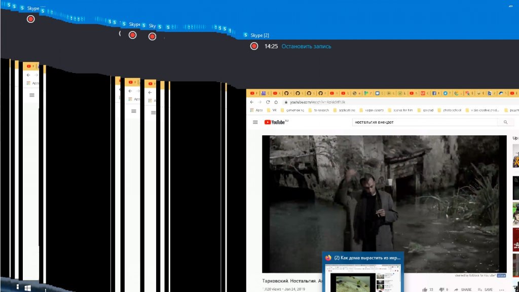Open the Firefox taskbar preview thumbnail
The width and height of the screenshot is (519, 292).
(363, 278)
